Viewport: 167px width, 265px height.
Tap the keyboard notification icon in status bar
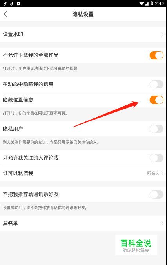[18, 4]
